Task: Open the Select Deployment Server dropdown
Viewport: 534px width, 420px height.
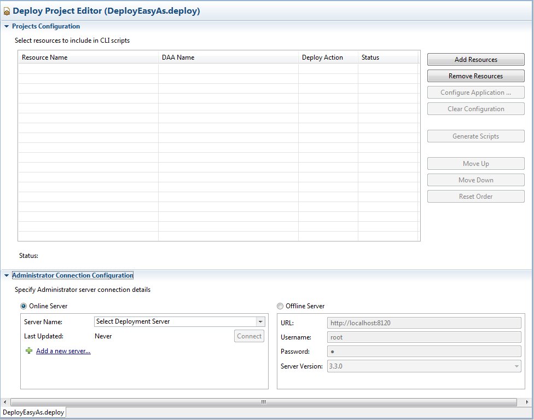Action: click(x=260, y=322)
